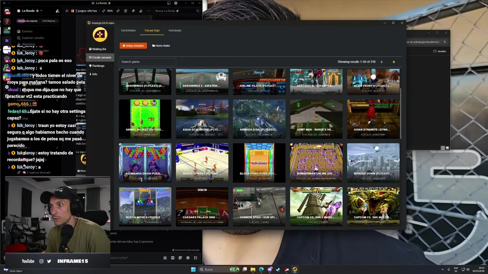Screen dimensions: 488x274
Task: Open Steam from taskbar
Action: pos(278,269)
